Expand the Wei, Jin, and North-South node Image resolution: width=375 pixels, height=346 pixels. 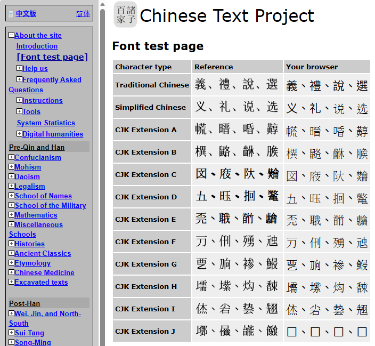tap(11, 313)
